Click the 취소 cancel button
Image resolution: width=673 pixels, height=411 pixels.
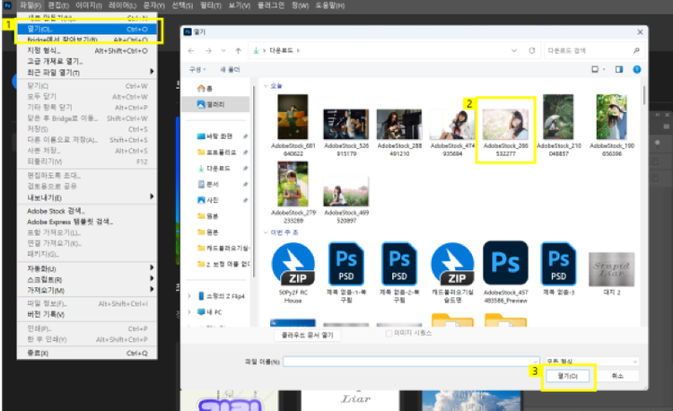617,376
